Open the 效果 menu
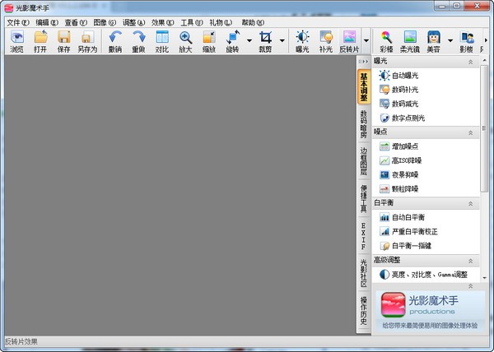The height and width of the screenshot is (352, 494). [x=162, y=22]
